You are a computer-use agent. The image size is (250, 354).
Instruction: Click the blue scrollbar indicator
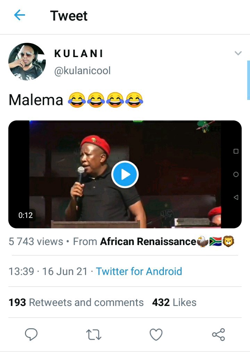[248, 80]
